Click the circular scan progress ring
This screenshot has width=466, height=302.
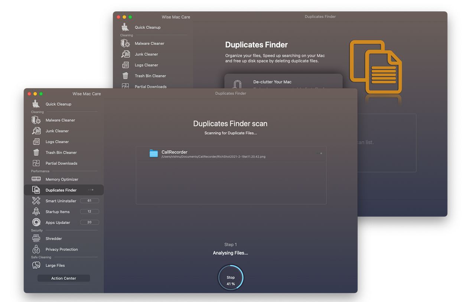click(231, 278)
